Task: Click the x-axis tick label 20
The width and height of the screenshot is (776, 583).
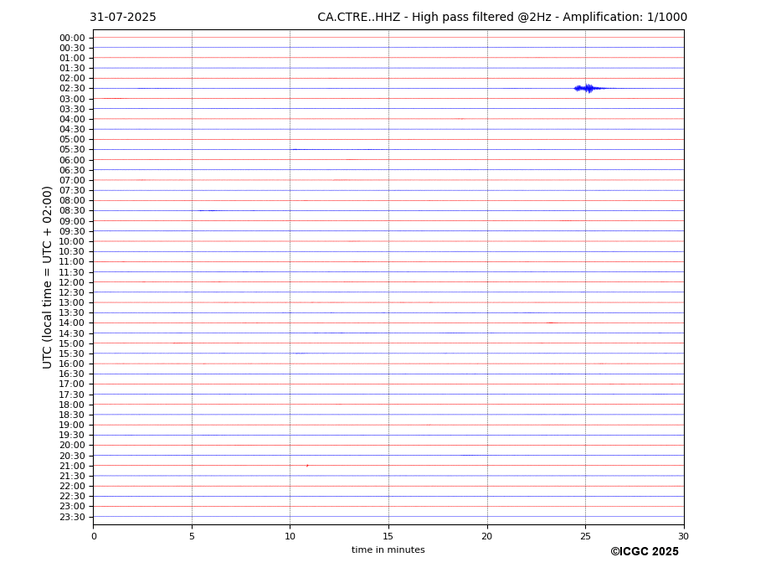Action: pos(487,536)
